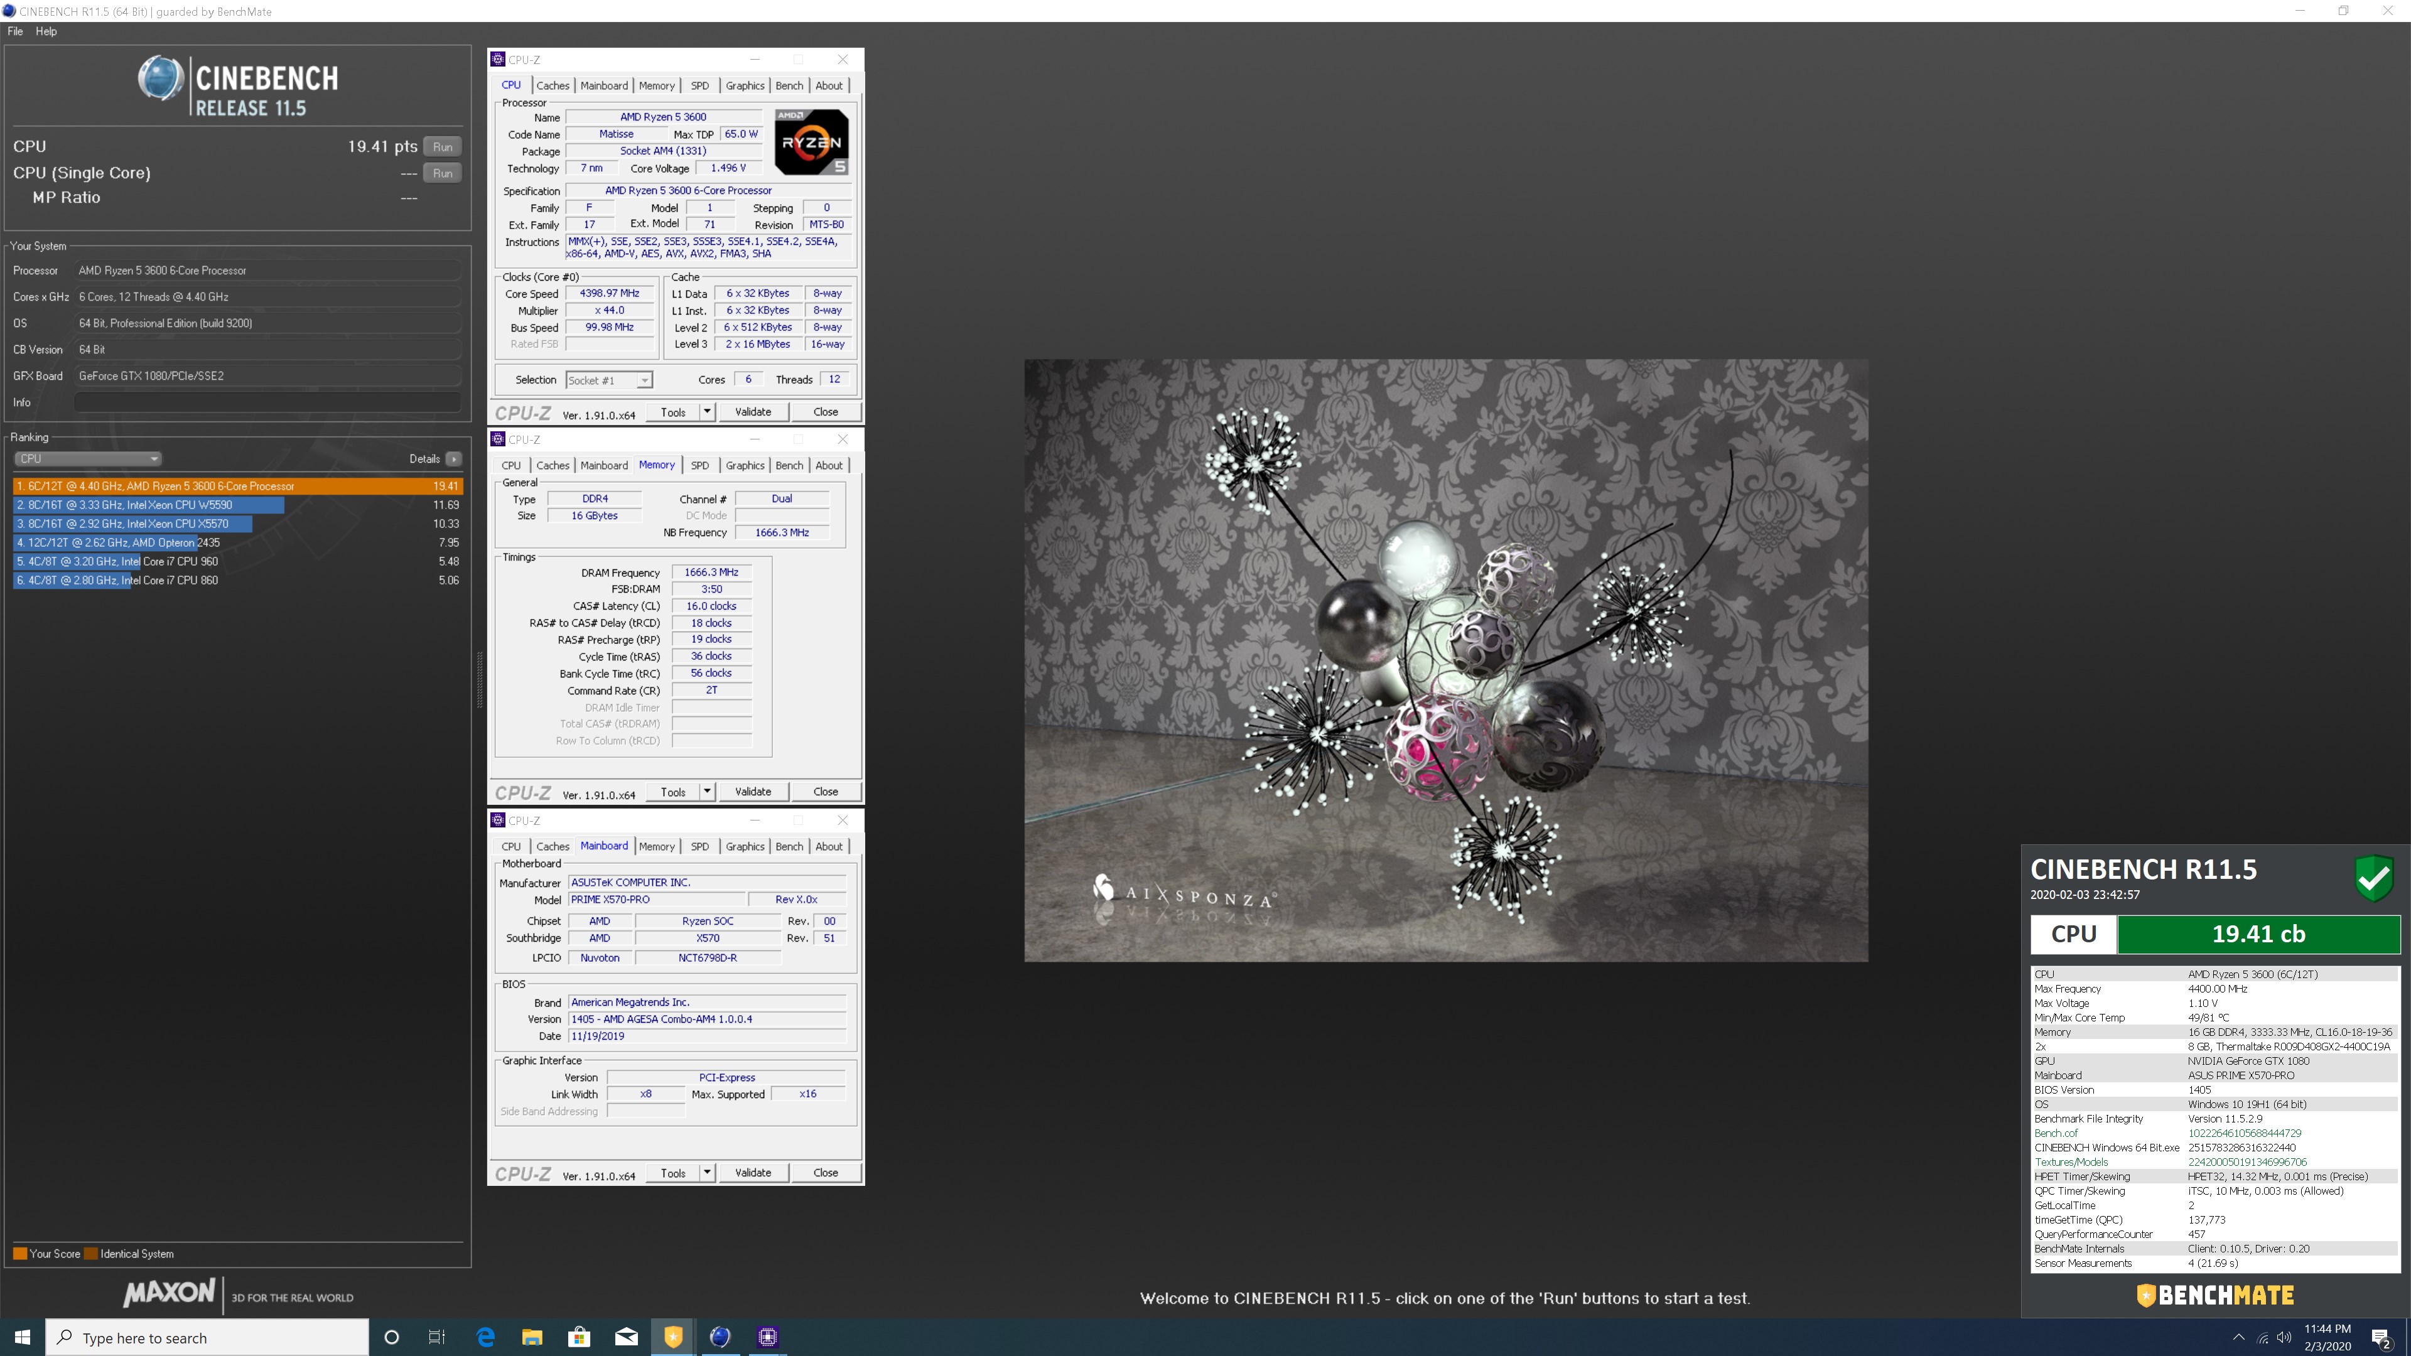Expand Tools arrow in Memory CPU-Z window

(x=708, y=792)
